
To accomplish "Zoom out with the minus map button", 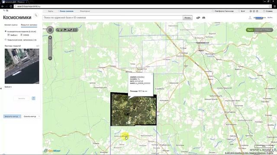I will 50,59.
